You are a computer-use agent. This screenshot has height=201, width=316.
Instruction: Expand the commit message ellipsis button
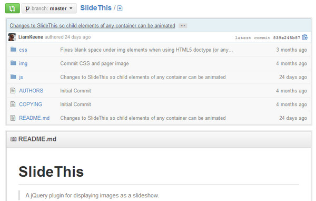(183, 26)
